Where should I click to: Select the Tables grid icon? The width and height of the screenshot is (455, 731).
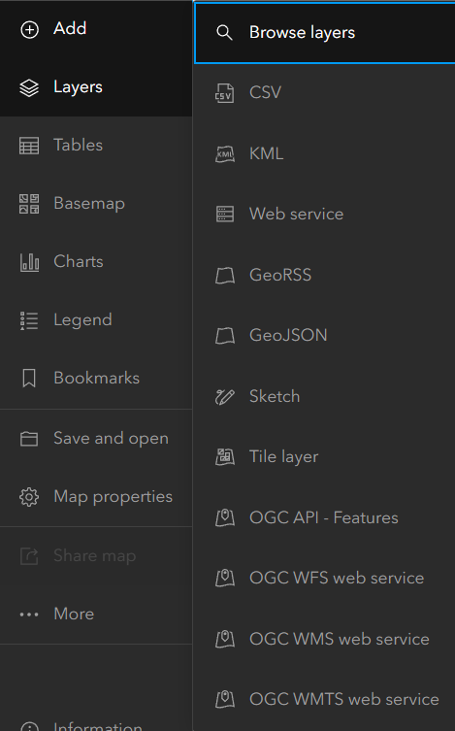click(29, 146)
